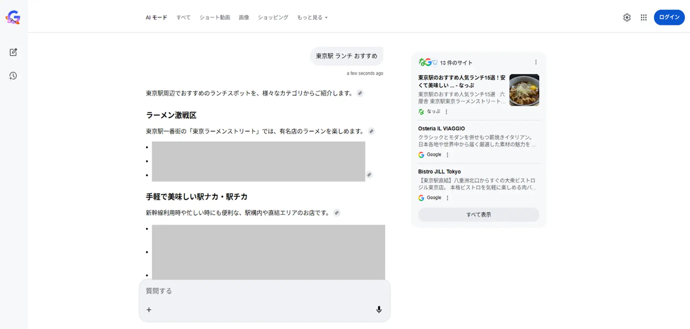Click the Google AI Mode logo
This screenshot has height=329, width=690.
pyautogui.click(x=13, y=18)
